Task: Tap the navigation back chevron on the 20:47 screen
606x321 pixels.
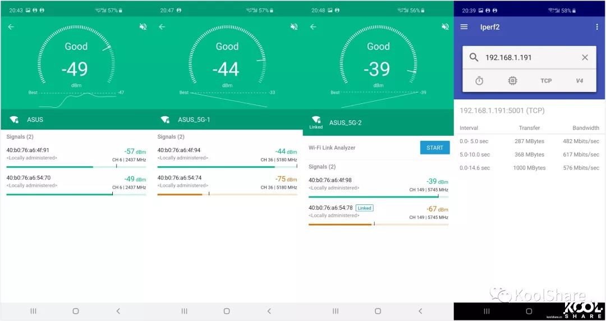Action: tap(269, 311)
